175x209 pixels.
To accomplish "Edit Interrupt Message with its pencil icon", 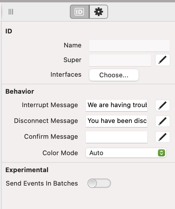I will click(163, 105).
